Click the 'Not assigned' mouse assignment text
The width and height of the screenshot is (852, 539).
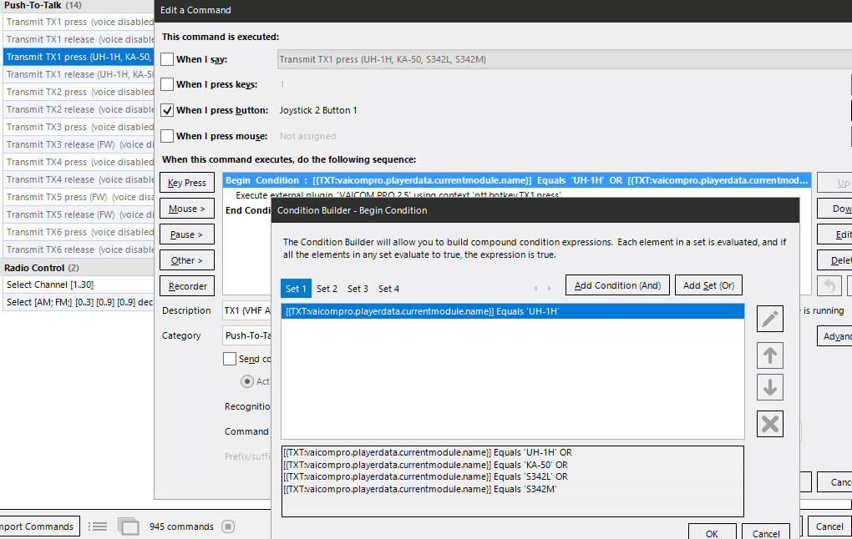[x=307, y=136]
